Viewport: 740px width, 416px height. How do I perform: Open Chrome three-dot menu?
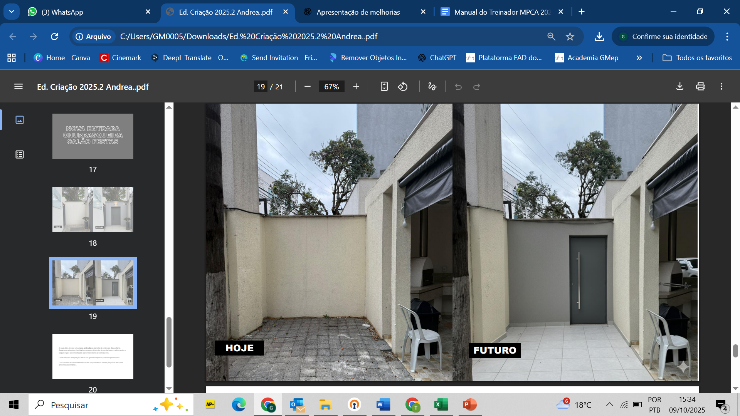727,37
